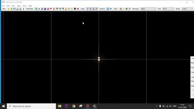Screen dimensions: 194x109
Task: Click the purple sphere edit mode icon
Action: click(x=48, y=9)
